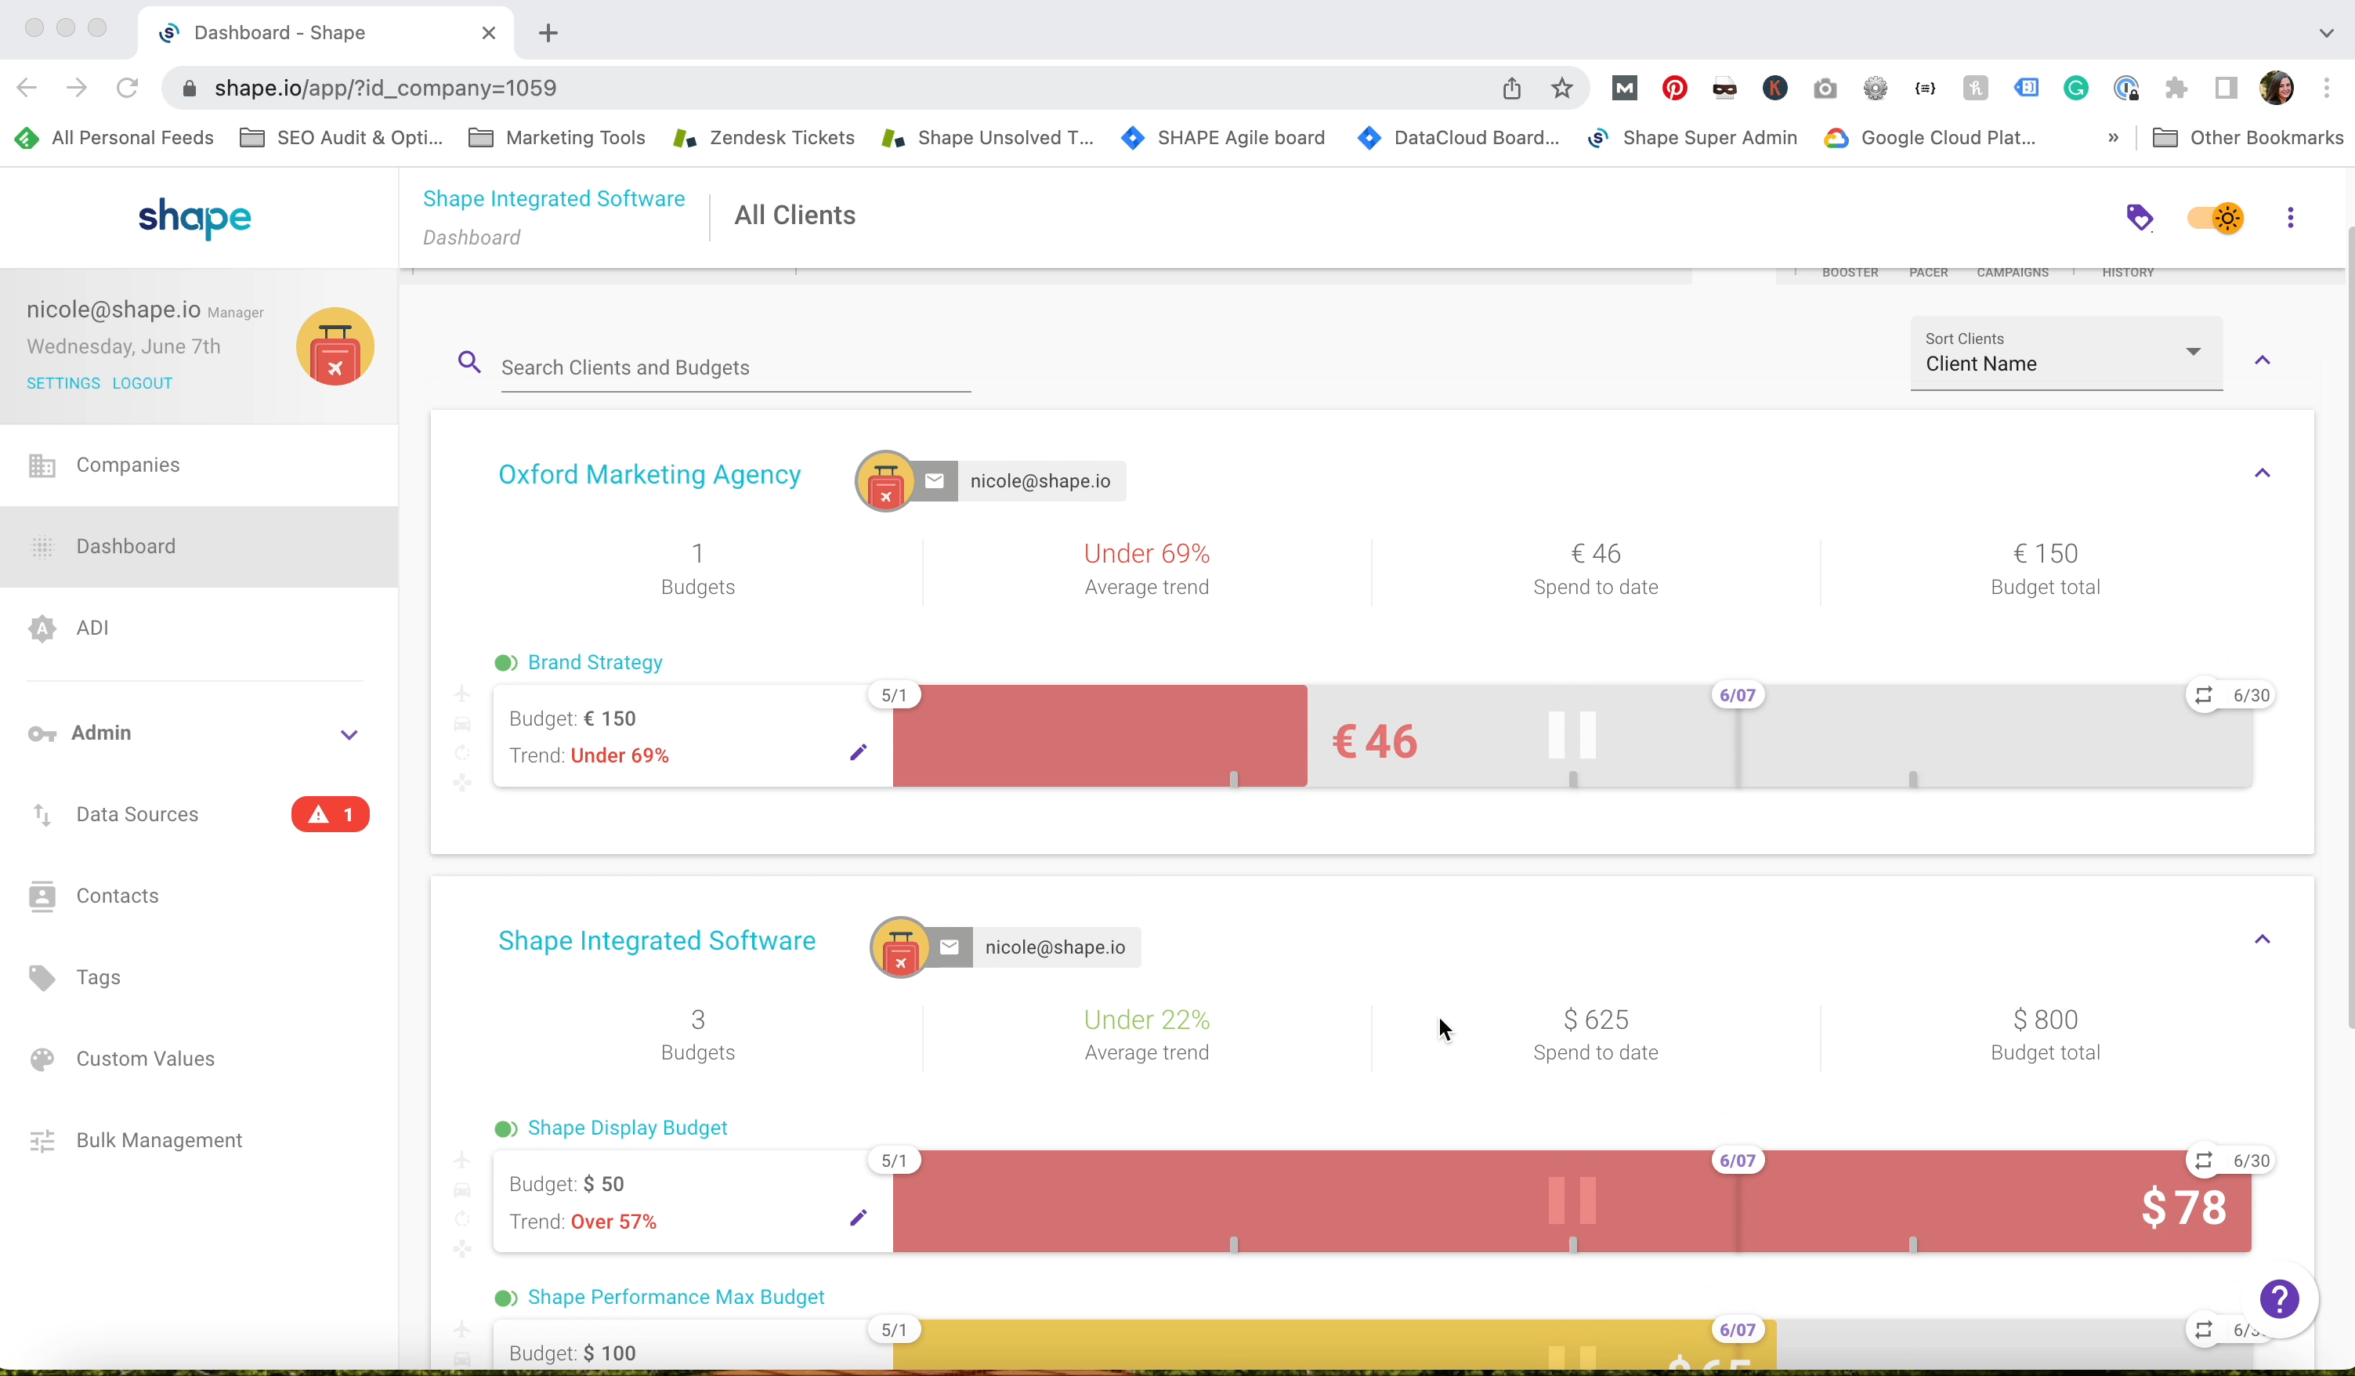Switch to the CAMPAIGNS tab
The width and height of the screenshot is (2355, 1376).
point(2012,272)
